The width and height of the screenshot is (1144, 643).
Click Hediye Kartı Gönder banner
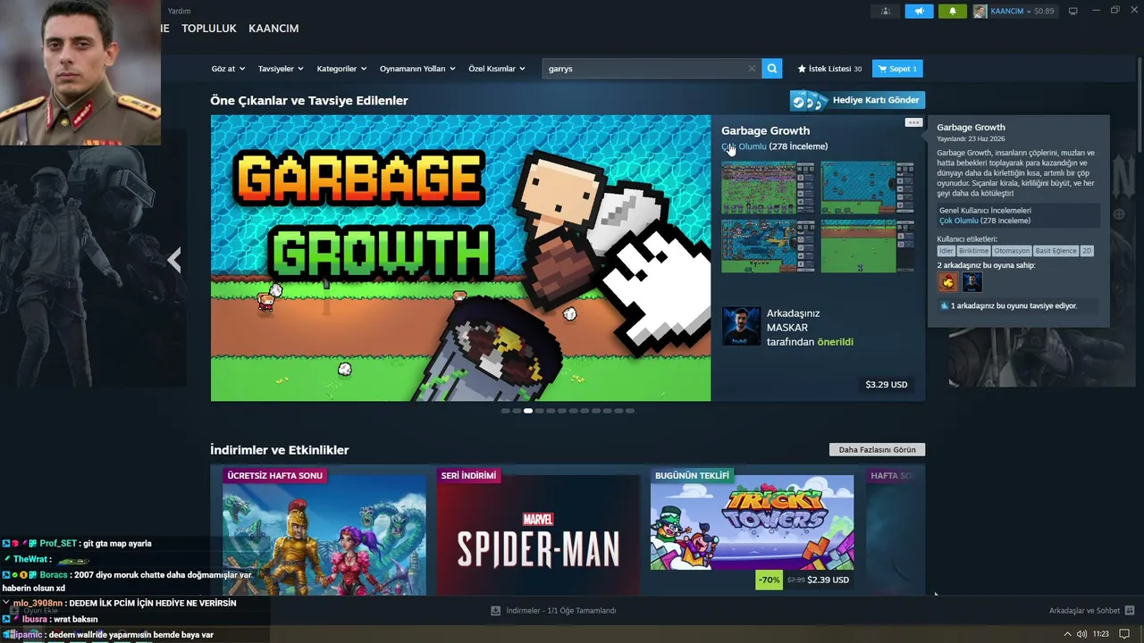pyautogui.click(x=857, y=100)
